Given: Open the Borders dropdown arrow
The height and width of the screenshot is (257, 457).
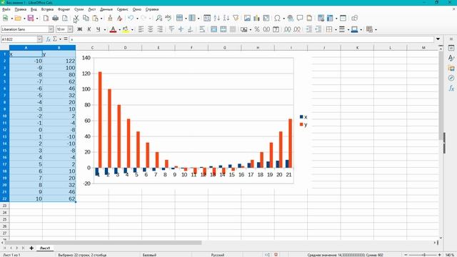Looking at the screenshot, I should (x=336, y=30).
